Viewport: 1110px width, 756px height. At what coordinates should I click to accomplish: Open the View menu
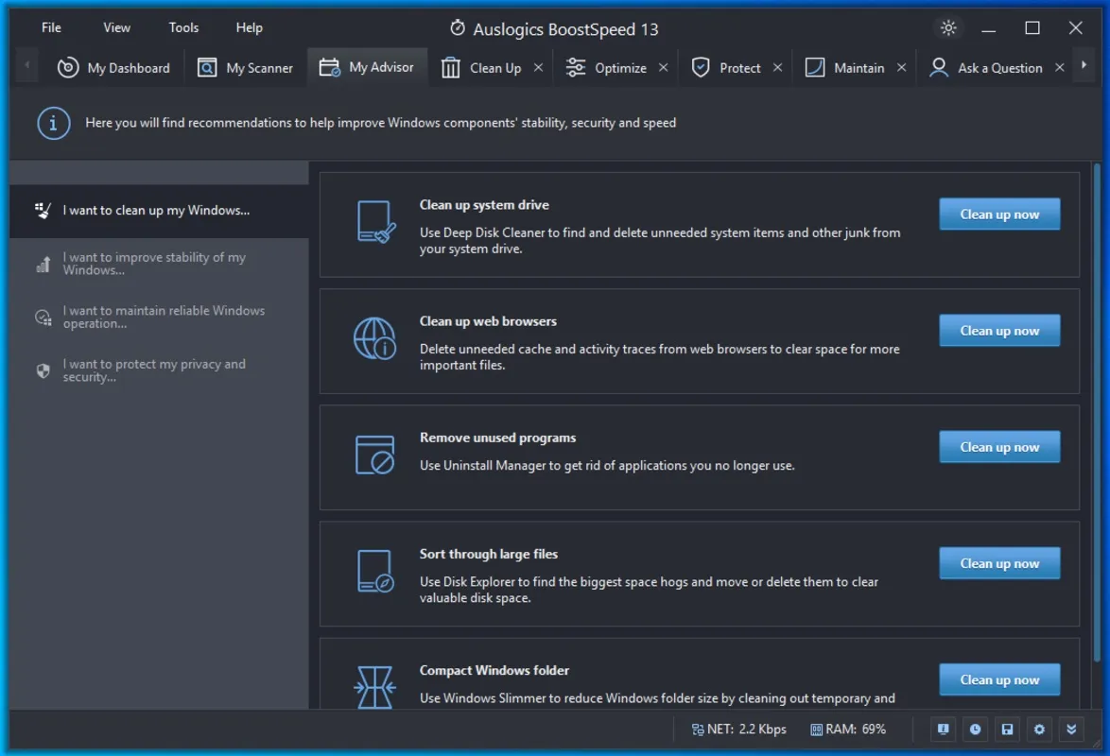(x=117, y=27)
